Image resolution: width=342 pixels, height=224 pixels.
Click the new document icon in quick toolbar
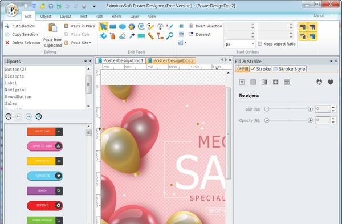coord(26,6)
